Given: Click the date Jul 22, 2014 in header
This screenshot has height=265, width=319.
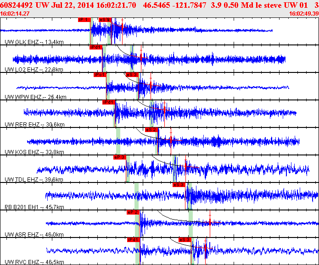Looking at the screenshot, I should click(72, 5).
